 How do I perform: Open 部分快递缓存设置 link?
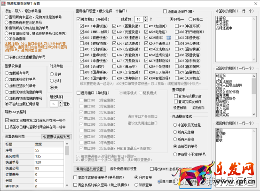point(123,169)
